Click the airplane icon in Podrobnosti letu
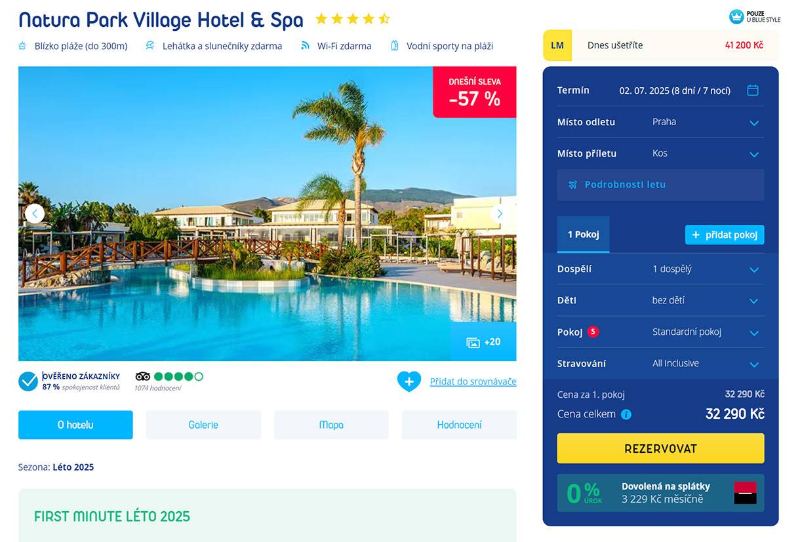Screen dimensions: 802x542 pos(573,185)
